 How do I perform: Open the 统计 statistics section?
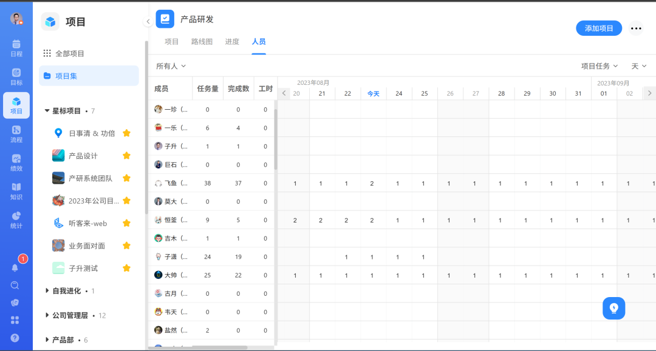click(16, 220)
